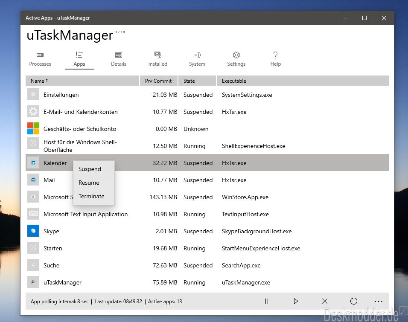Click the play (resume) icon in the bottom bar

[x=296, y=301]
